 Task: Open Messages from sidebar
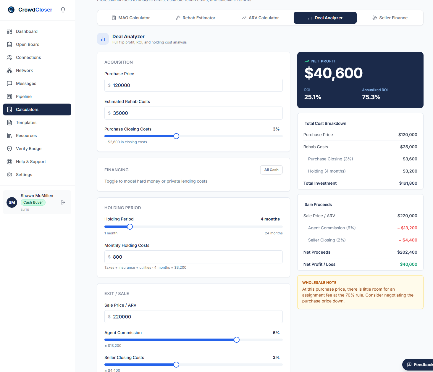click(37, 83)
